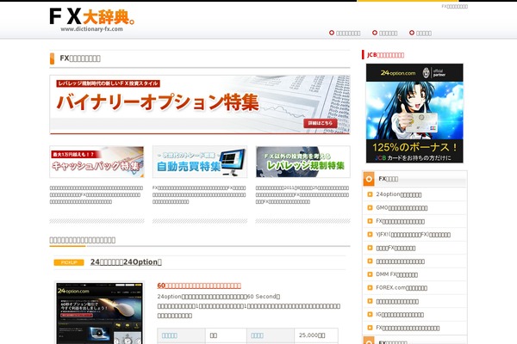The width and height of the screenshot is (517, 344).
Task: Click the red 詳細はこちら button
Action: [x=321, y=123]
